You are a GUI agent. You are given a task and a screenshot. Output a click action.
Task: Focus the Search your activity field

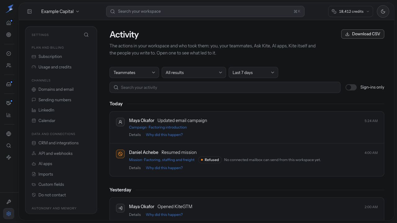click(x=225, y=87)
